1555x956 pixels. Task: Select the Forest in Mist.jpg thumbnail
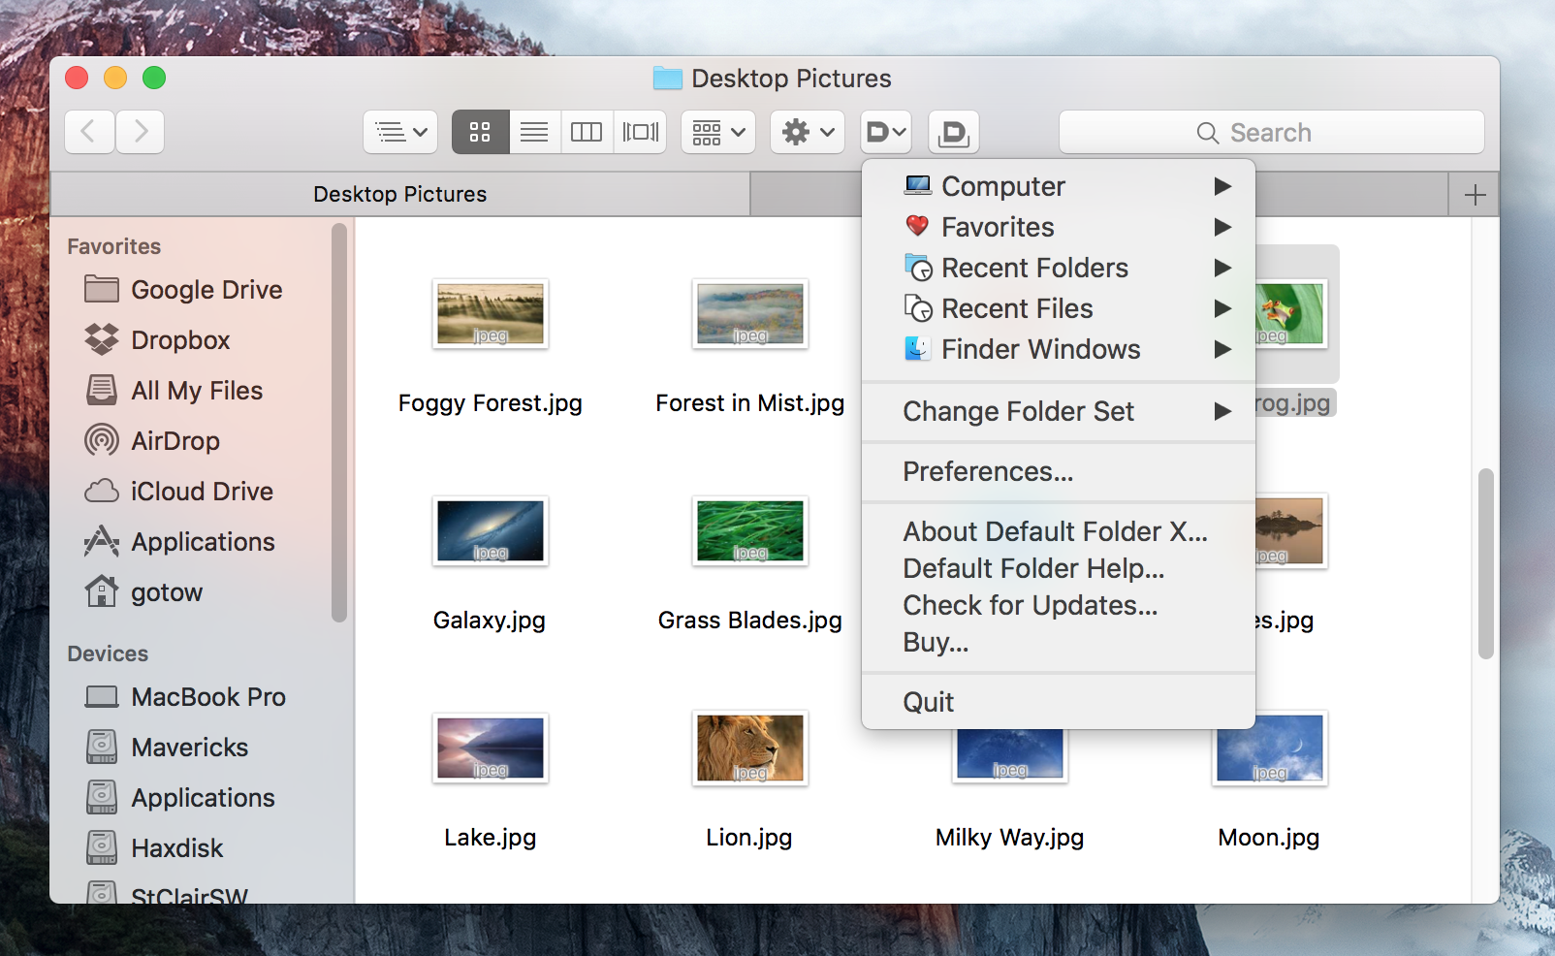[750, 314]
